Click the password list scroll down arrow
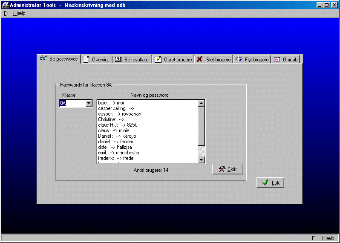 [202, 160]
